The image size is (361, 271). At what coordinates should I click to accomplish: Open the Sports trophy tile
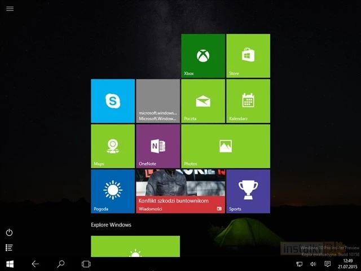click(x=248, y=191)
